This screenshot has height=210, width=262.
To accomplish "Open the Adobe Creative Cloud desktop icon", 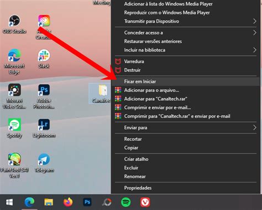I will coord(44,27).
